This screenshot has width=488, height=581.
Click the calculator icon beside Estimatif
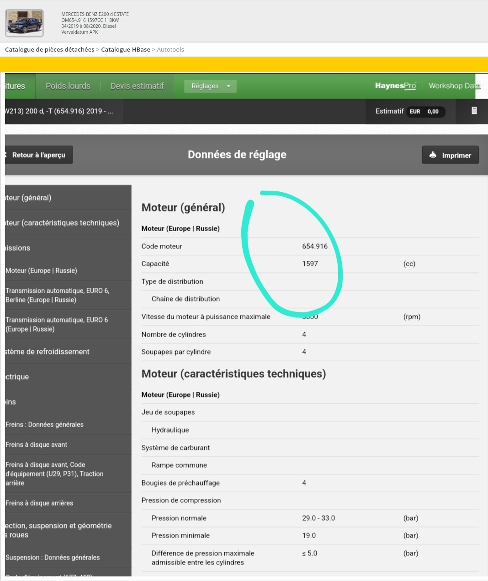tap(474, 111)
